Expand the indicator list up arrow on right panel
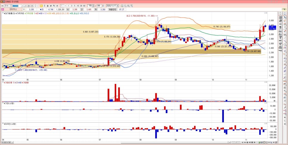288x145 pixels. (x=280, y=13)
